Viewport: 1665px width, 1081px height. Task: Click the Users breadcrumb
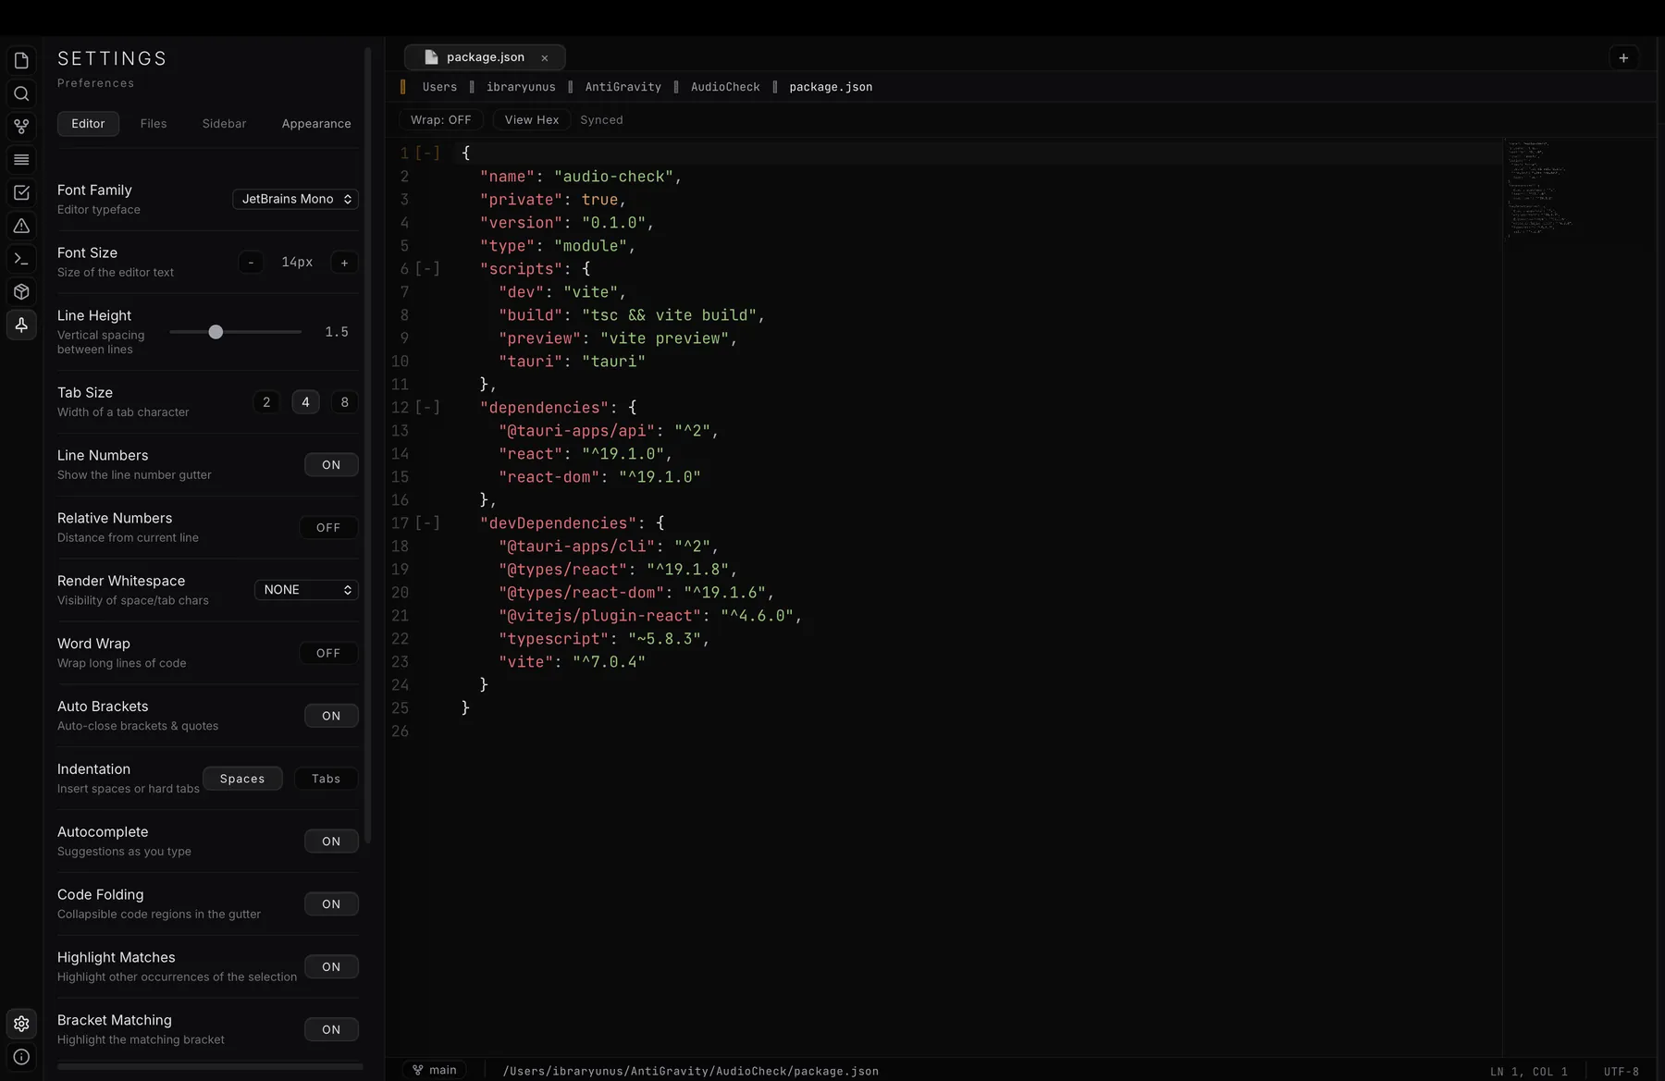(x=439, y=87)
